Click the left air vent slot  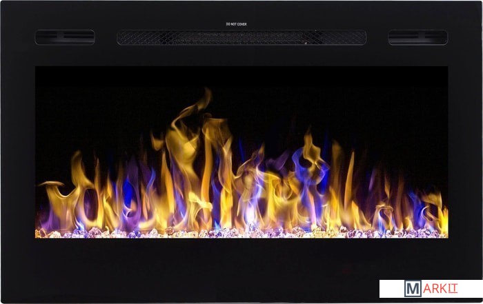(x=65, y=37)
